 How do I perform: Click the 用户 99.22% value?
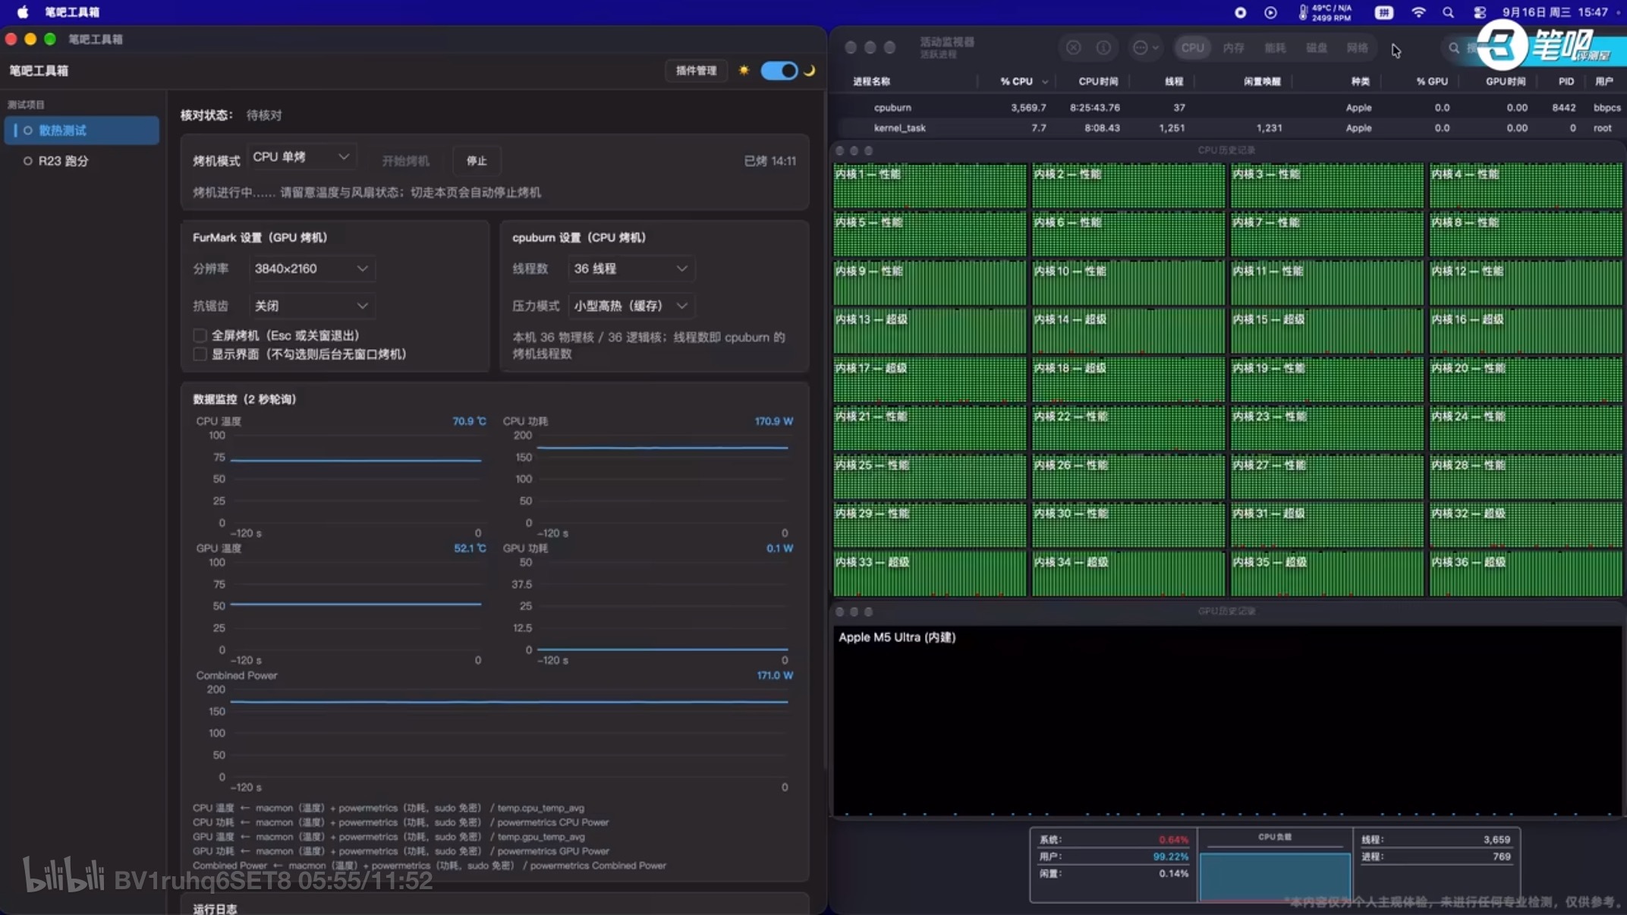[x=1170, y=857]
